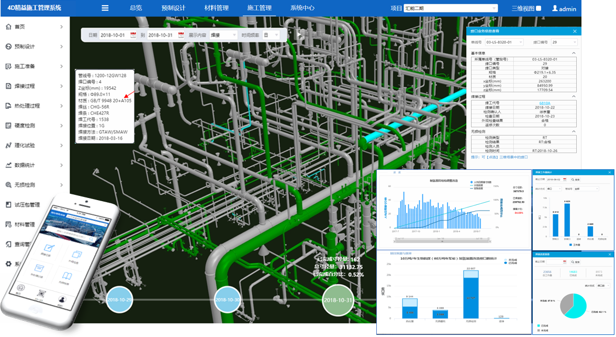Click the admin user profile icon
The image size is (616, 337).
point(555,8)
